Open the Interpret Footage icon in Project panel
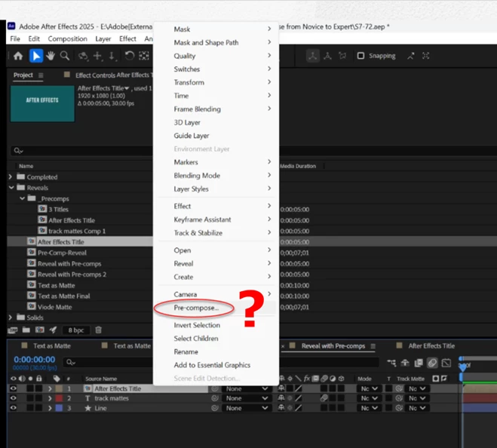This screenshot has height=448, width=497. pyautogui.click(x=12, y=330)
